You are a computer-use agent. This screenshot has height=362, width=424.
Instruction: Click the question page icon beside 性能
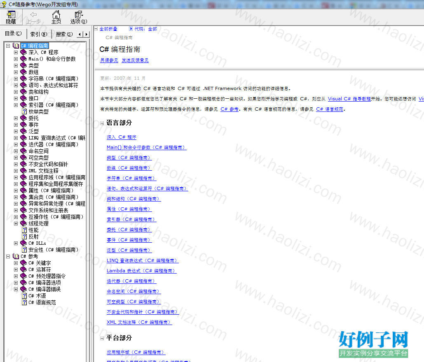pos(24,230)
